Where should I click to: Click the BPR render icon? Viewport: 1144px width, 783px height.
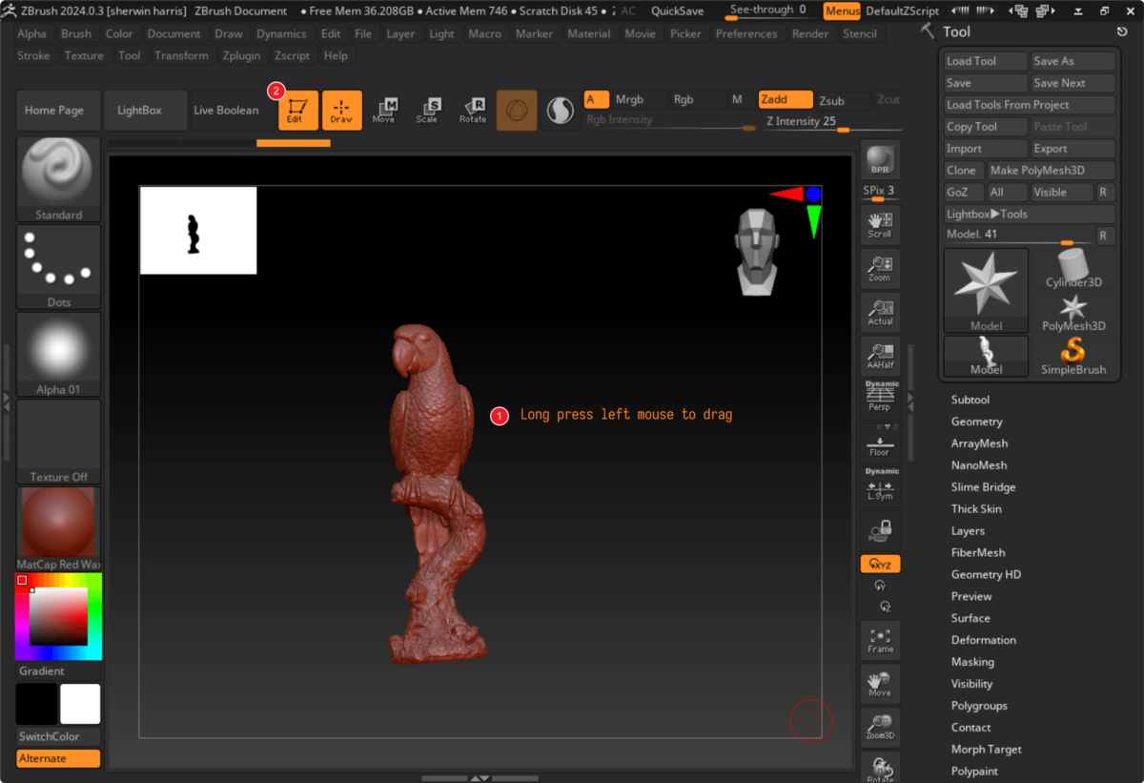point(879,159)
